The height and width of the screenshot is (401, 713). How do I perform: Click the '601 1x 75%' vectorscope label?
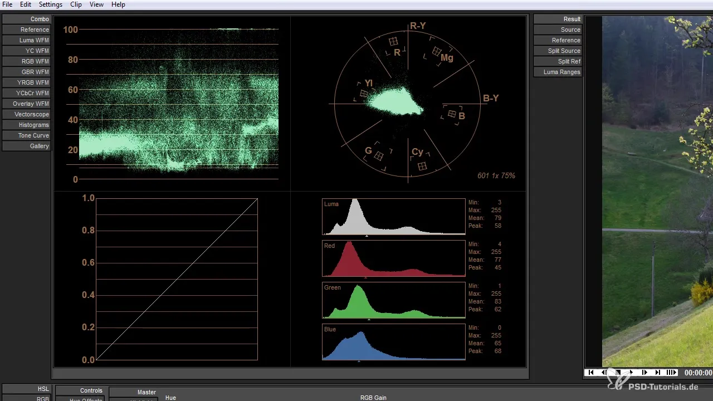pos(496,175)
